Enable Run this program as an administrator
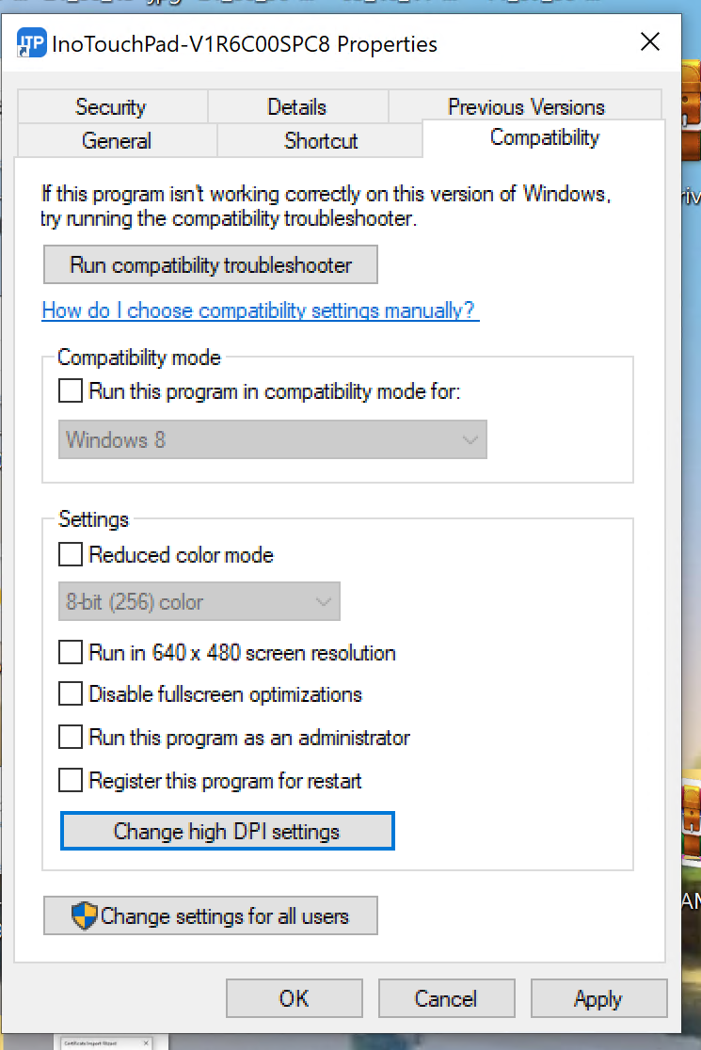 (71, 738)
